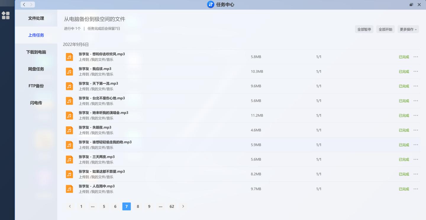Expand hidden pages between 9 and 62
The height and width of the screenshot is (220, 426).
[160, 206]
